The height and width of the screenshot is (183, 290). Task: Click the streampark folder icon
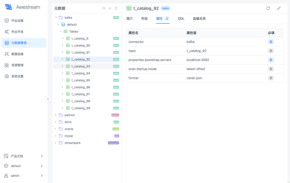(61, 143)
